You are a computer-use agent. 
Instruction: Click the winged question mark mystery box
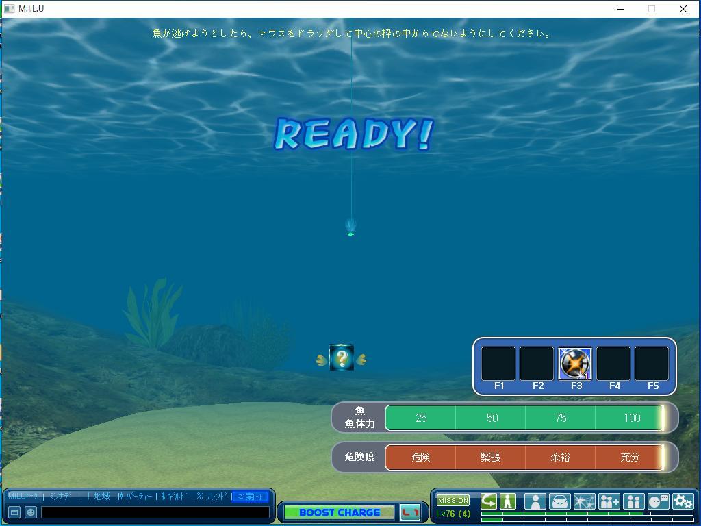tap(342, 358)
